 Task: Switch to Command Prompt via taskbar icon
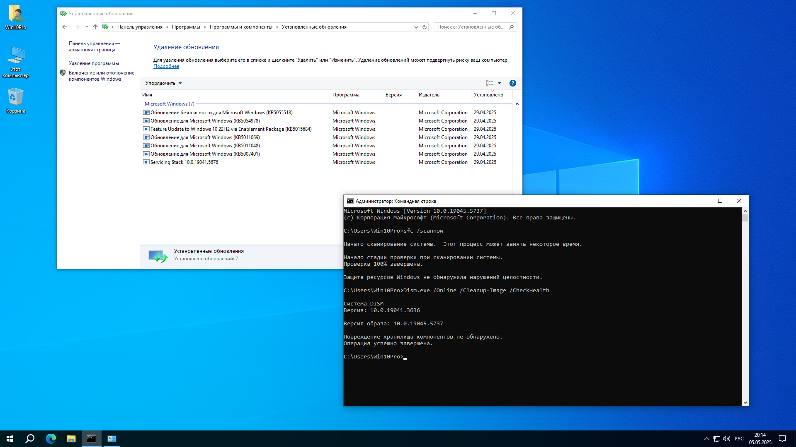[x=91, y=438]
